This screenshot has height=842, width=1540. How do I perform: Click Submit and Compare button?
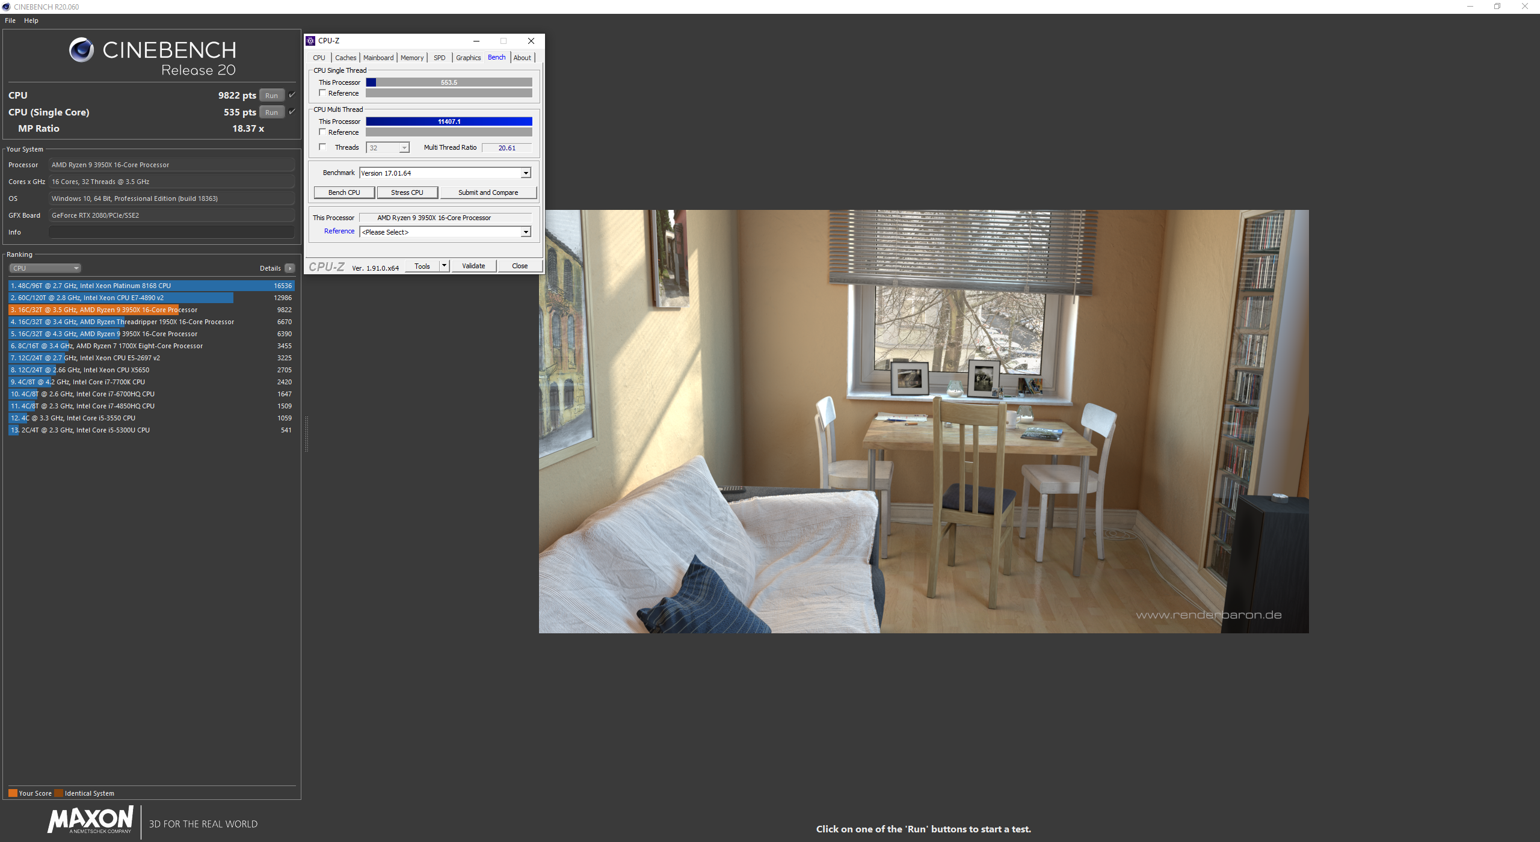pyautogui.click(x=488, y=192)
